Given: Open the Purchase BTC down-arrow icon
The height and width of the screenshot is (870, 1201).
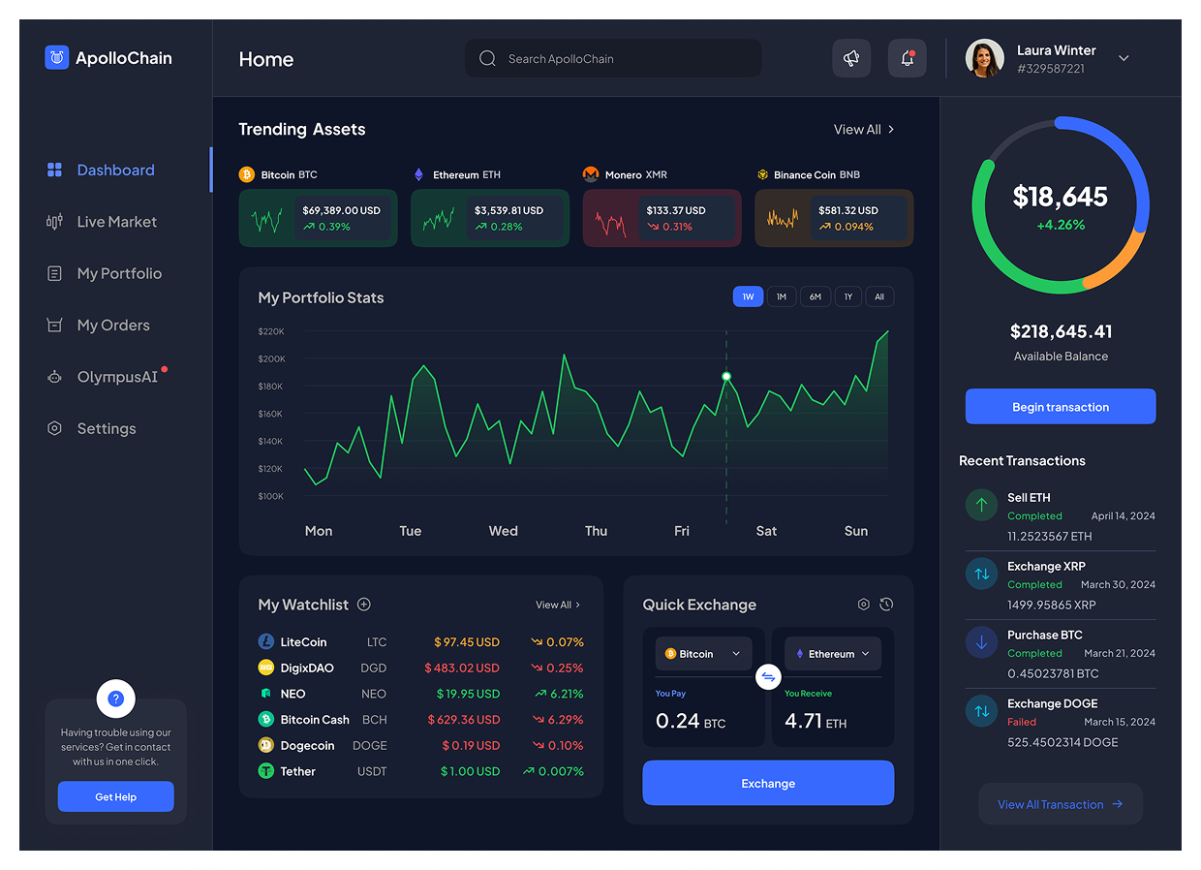Looking at the screenshot, I should (981, 642).
